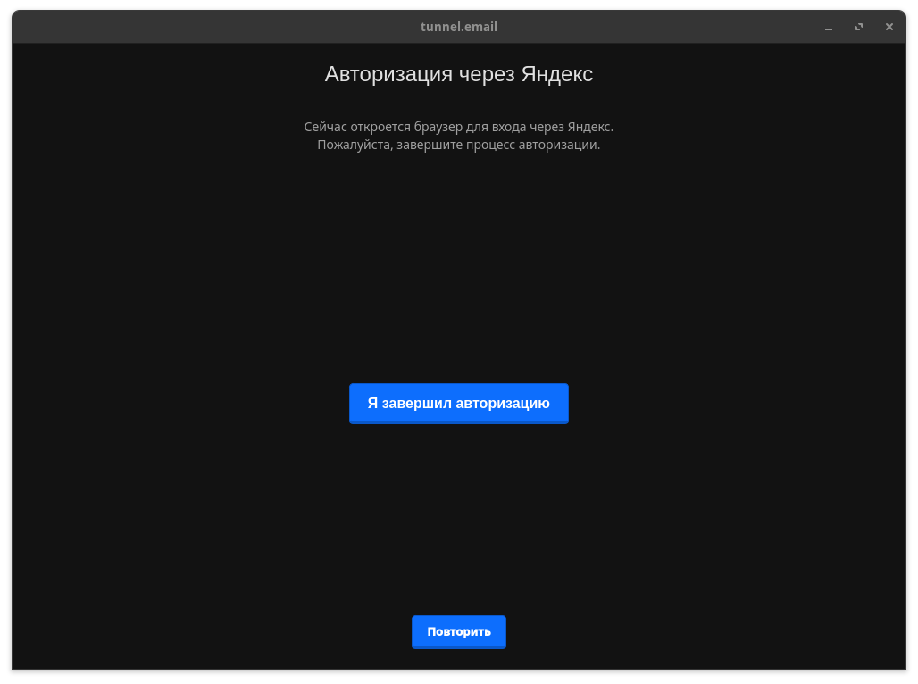Screen dimensions: 918x684
Task: Select the maximize control next to minimize
Action: pyautogui.click(x=858, y=27)
